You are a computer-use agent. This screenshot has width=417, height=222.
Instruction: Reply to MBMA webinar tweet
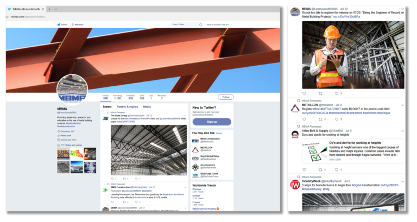coord(304,93)
